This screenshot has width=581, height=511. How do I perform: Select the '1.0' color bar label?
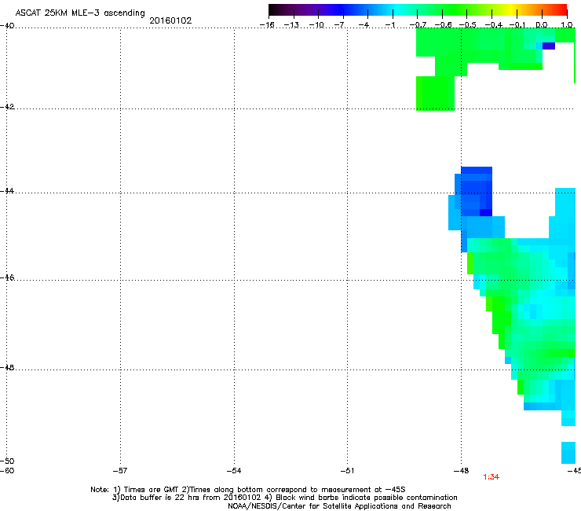click(x=567, y=25)
